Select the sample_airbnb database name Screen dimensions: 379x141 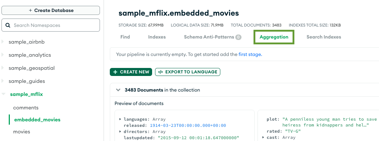click(x=27, y=42)
